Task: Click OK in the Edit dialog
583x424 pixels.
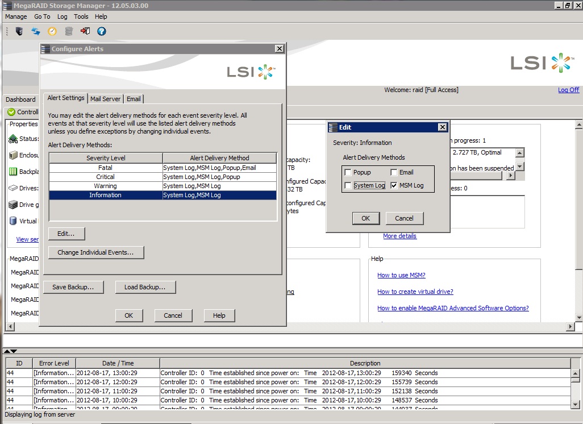Action: (365, 218)
